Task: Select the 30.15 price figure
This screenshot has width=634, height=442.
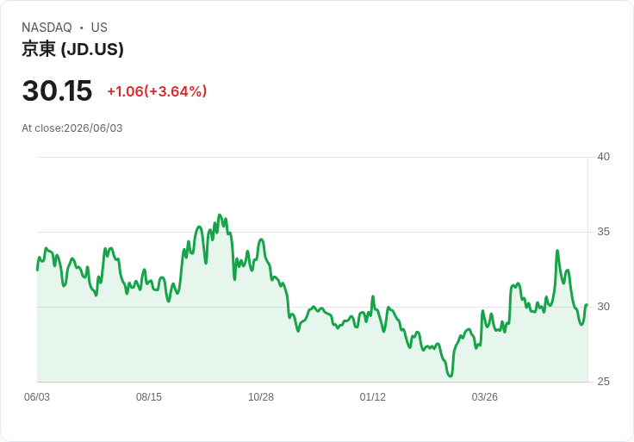Action: (57, 90)
